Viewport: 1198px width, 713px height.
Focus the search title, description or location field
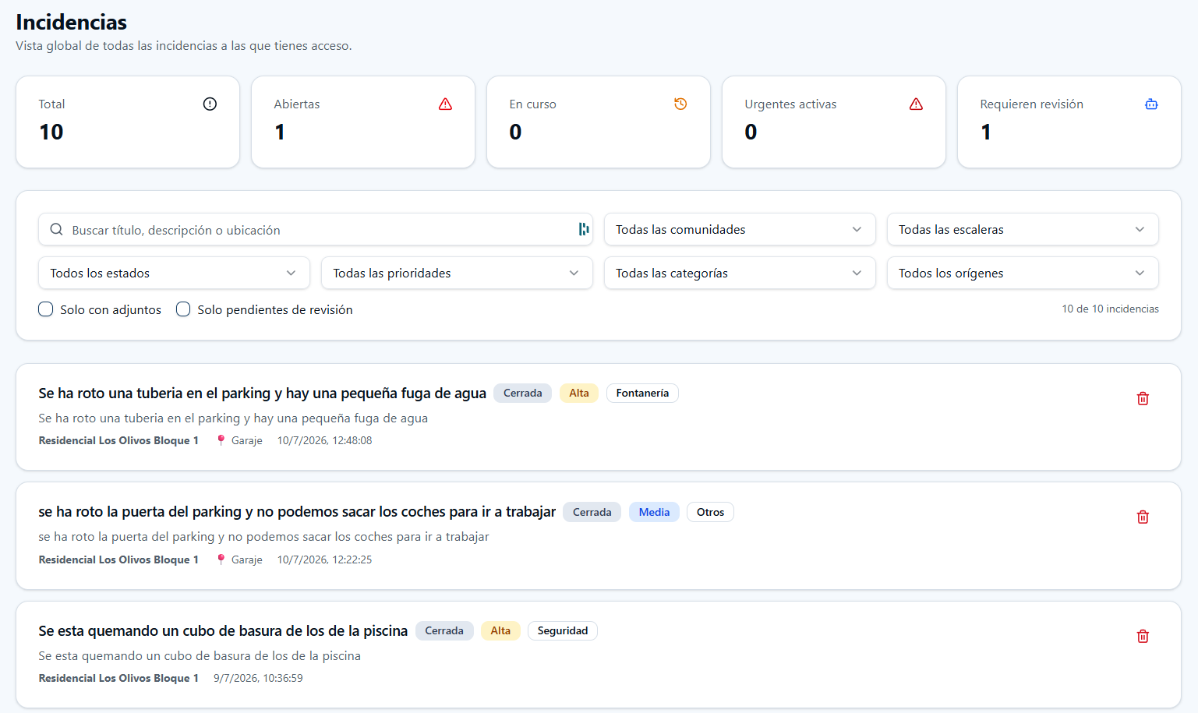point(316,229)
